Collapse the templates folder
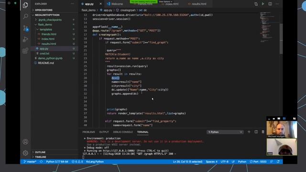Viewport: 306px width, 172px height. tap(46, 30)
